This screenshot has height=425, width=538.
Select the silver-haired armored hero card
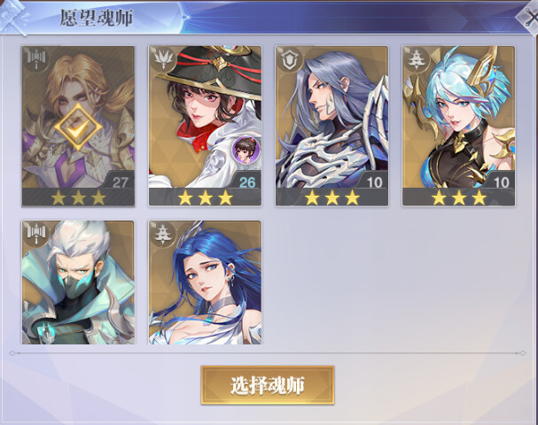pyautogui.click(x=331, y=126)
